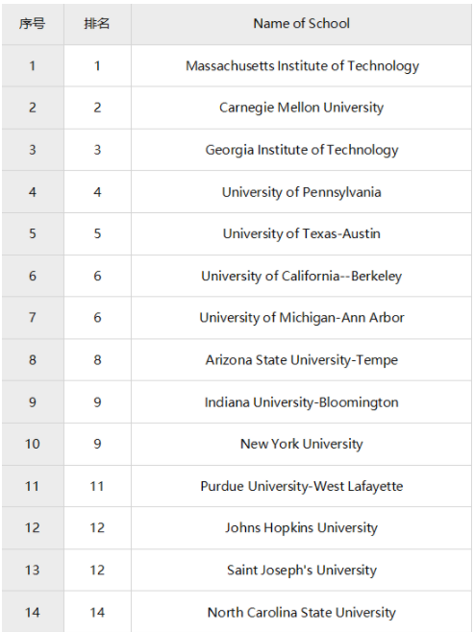The width and height of the screenshot is (474, 632).
Task: Click serial number 10 cell
Action: point(33,444)
